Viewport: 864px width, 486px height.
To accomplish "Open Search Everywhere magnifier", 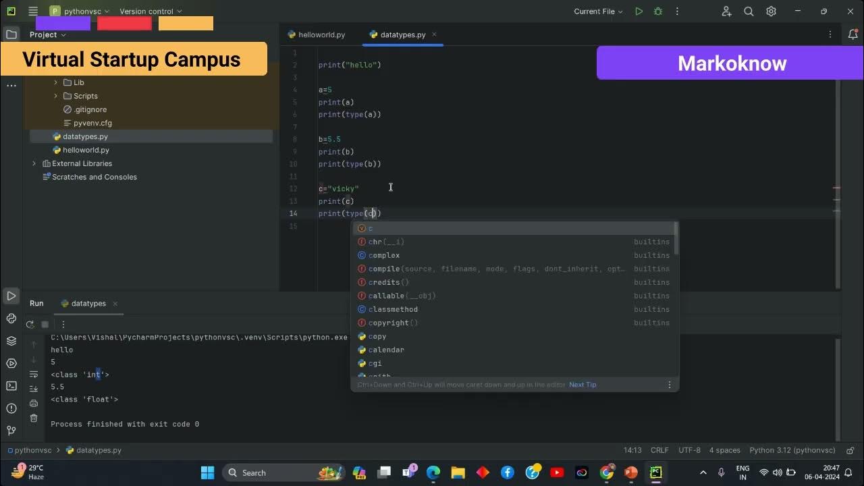I will [749, 11].
